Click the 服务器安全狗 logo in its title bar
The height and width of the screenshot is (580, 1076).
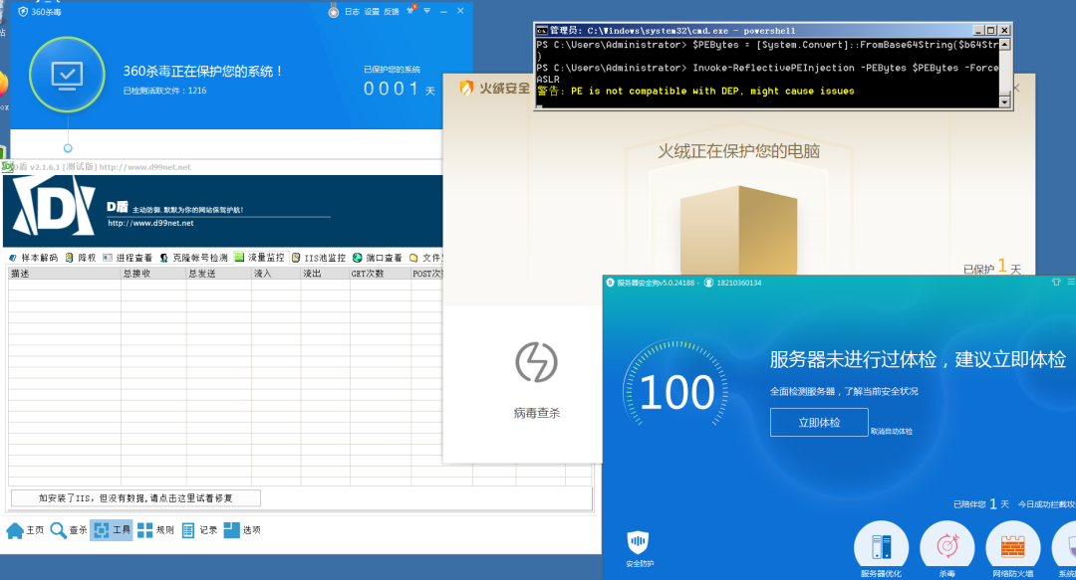[610, 283]
